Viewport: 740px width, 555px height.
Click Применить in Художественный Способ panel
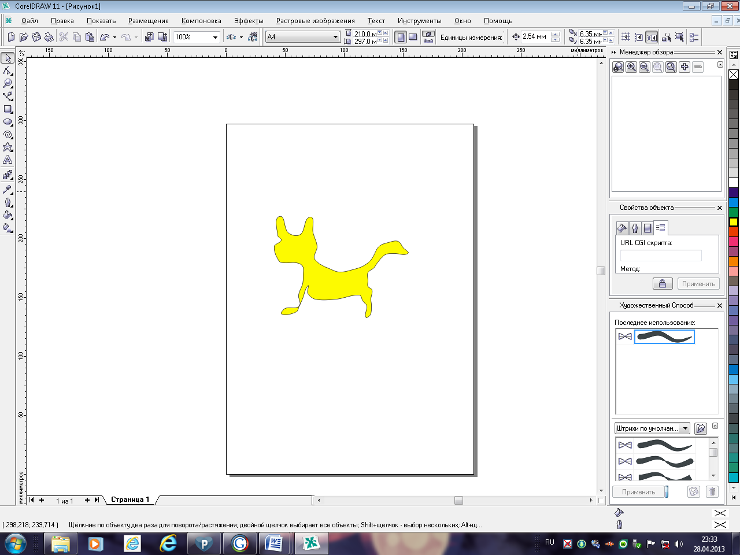638,492
